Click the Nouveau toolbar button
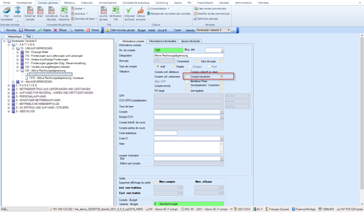 [x=9, y=30]
